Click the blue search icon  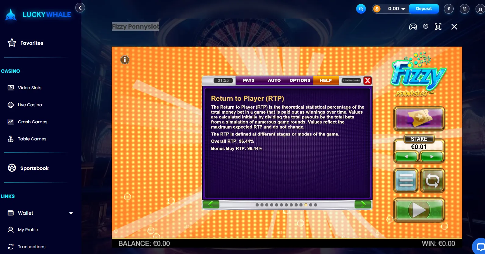[361, 9]
